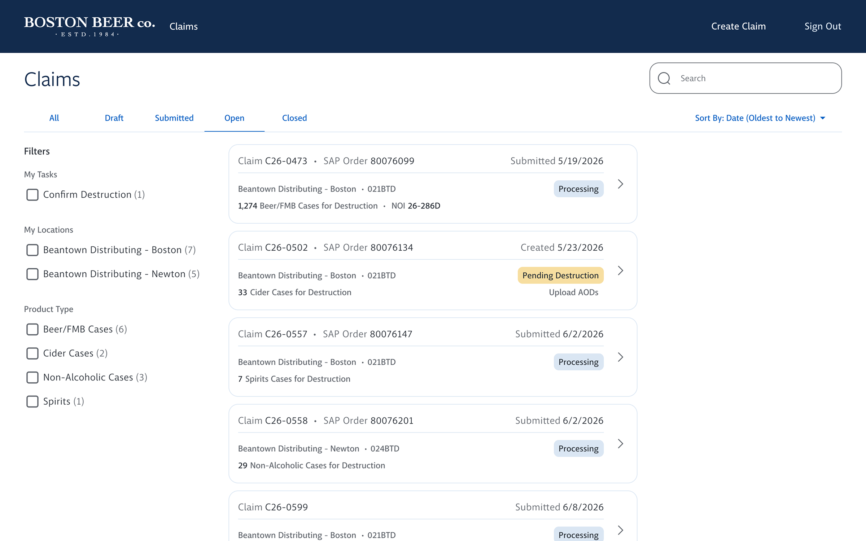Image resolution: width=866 pixels, height=541 pixels.
Task: Tick Beantown Distributing - Newton location filter
Action: point(32,274)
